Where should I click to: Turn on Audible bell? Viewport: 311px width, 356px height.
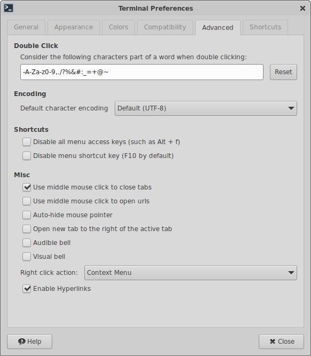tap(27, 243)
